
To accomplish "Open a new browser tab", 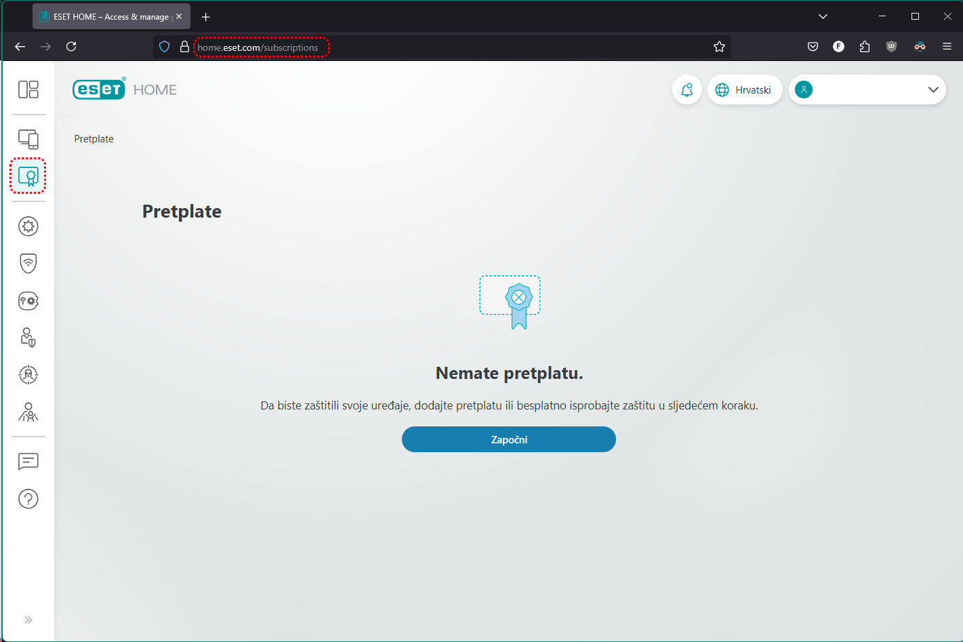I will [206, 16].
